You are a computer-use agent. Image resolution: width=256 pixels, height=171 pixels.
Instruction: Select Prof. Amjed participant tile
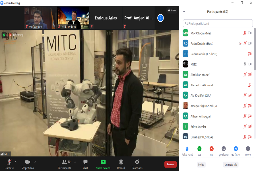(x=138, y=18)
